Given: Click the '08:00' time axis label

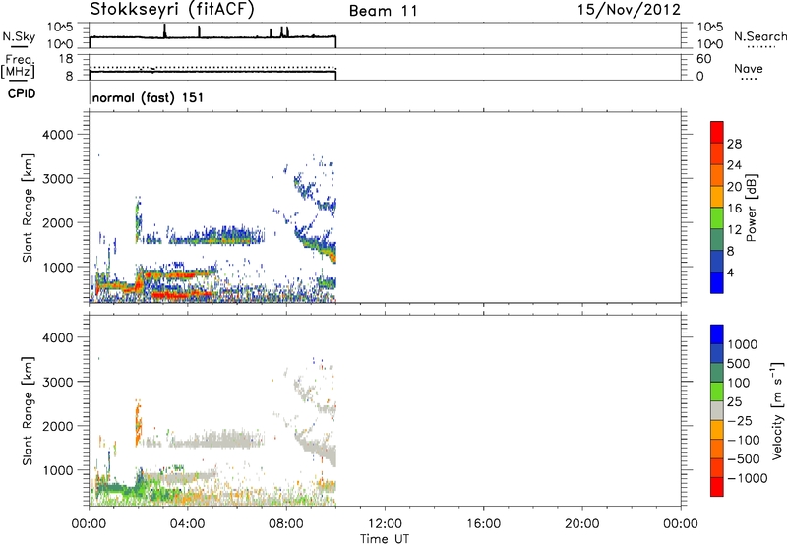Looking at the screenshot, I should pyautogui.click(x=286, y=524).
